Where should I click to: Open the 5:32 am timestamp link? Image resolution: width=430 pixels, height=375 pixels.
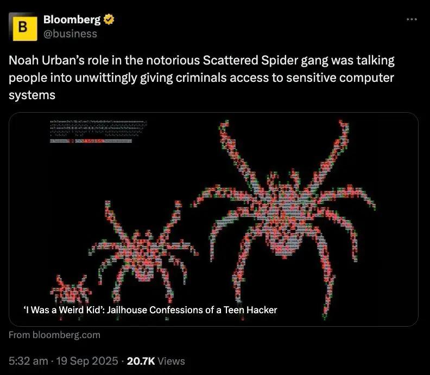click(28, 361)
